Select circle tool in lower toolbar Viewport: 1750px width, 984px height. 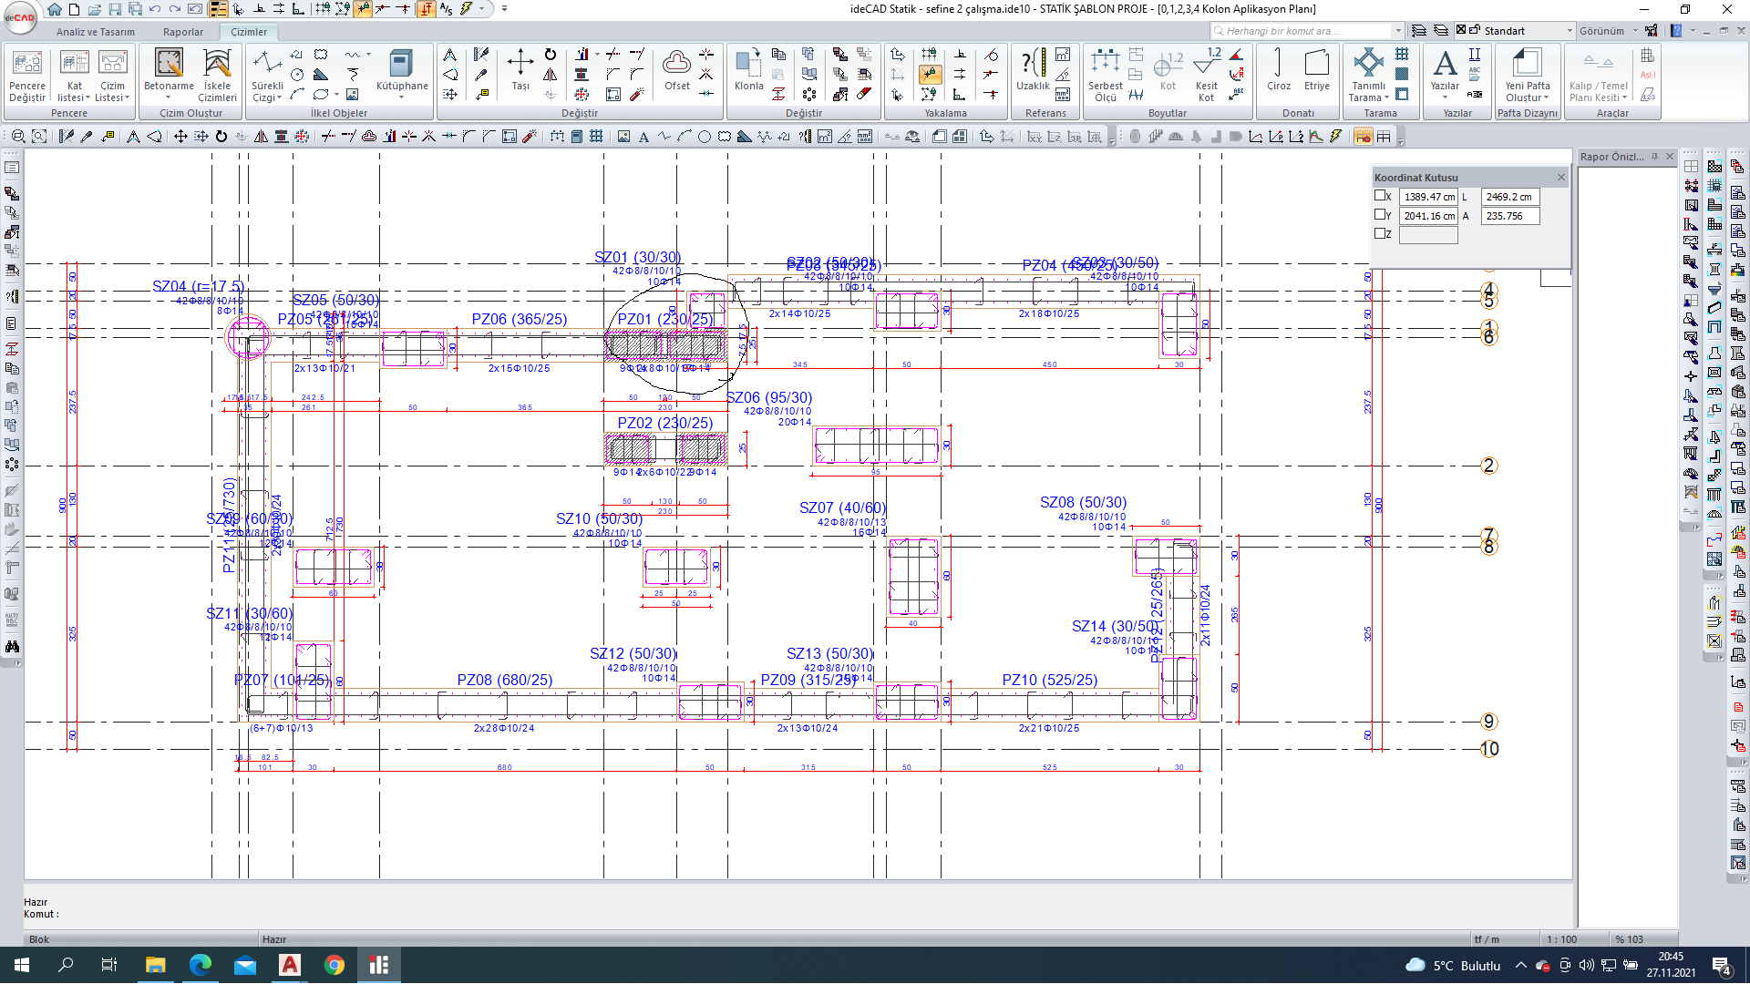[x=705, y=137]
